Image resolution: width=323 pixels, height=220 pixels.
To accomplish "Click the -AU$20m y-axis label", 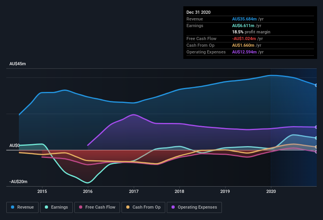I will pyautogui.click(x=18, y=181).
